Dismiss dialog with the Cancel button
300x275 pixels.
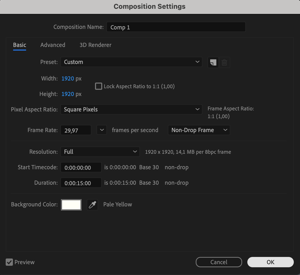tap(219, 262)
